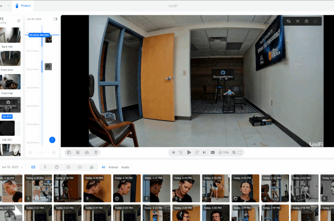Open the Today 3:18 PM event thumbnail
The width and height of the screenshot is (334, 221).
coord(304,213)
